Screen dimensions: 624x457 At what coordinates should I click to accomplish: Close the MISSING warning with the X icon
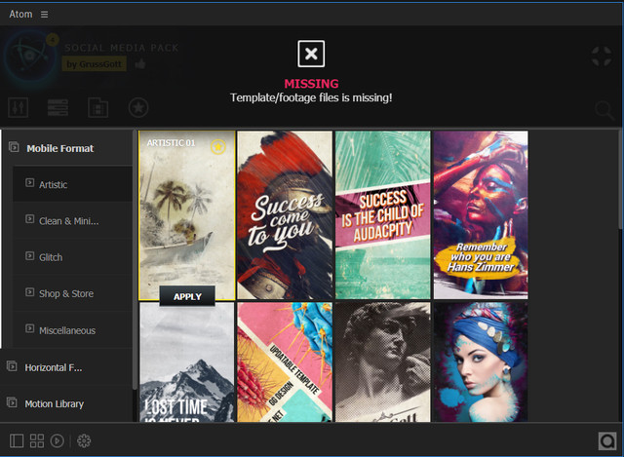click(311, 54)
